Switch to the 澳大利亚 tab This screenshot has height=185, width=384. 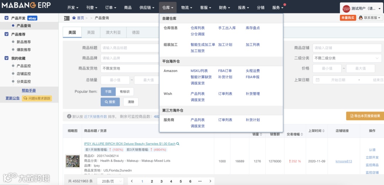pyautogui.click(x=113, y=32)
